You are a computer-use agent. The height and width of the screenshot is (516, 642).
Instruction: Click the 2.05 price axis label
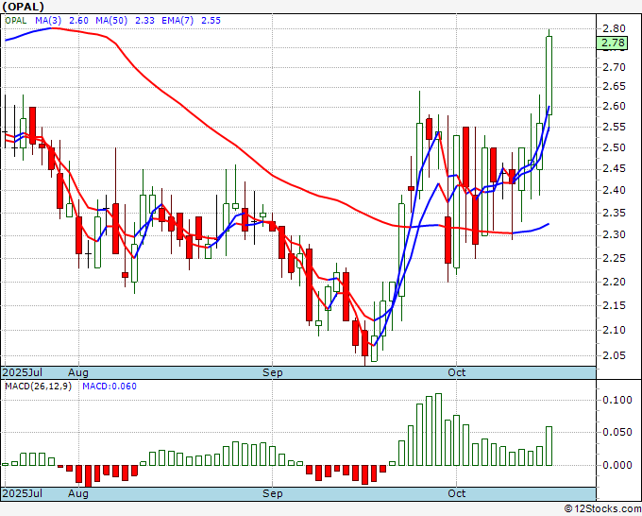pos(615,355)
